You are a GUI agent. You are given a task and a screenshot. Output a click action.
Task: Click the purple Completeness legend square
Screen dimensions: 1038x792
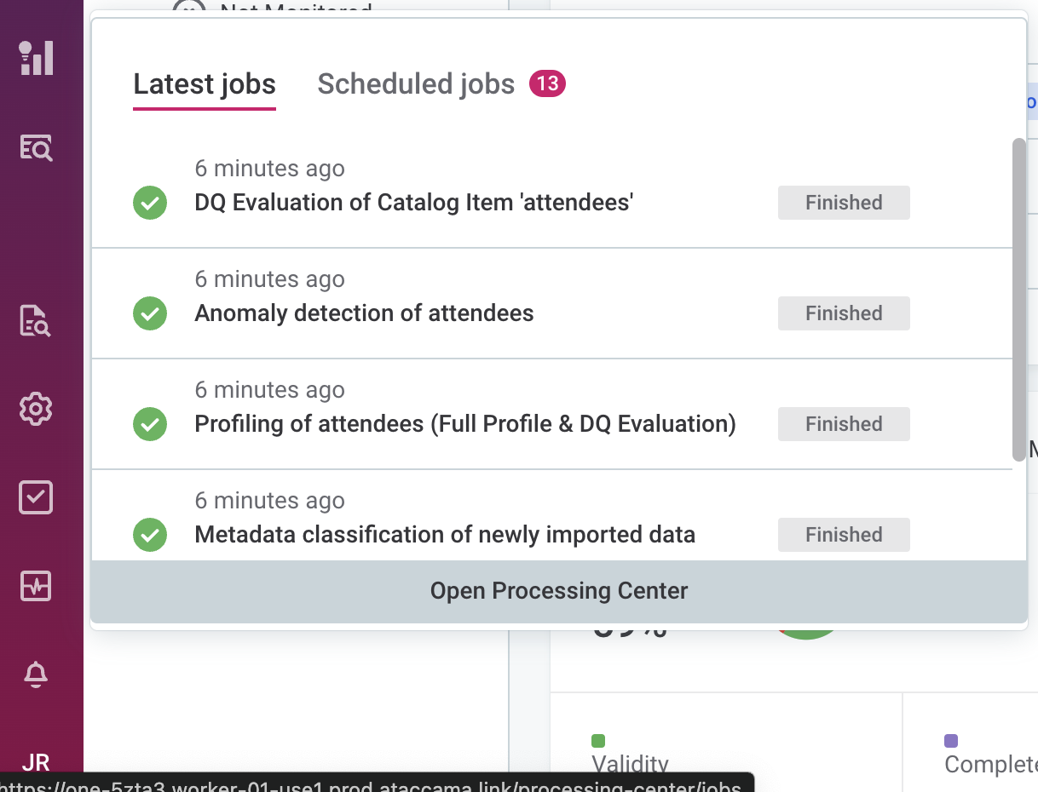point(950,740)
